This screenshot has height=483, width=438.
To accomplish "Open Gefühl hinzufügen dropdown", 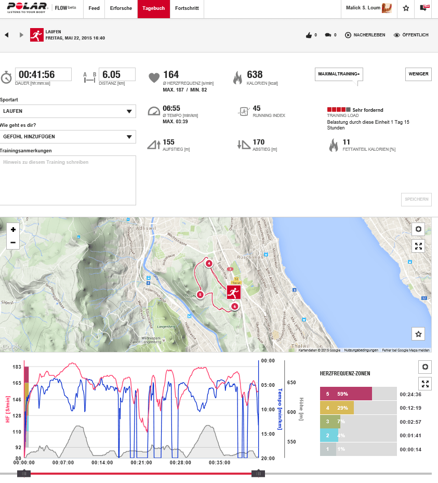I will coord(68,137).
